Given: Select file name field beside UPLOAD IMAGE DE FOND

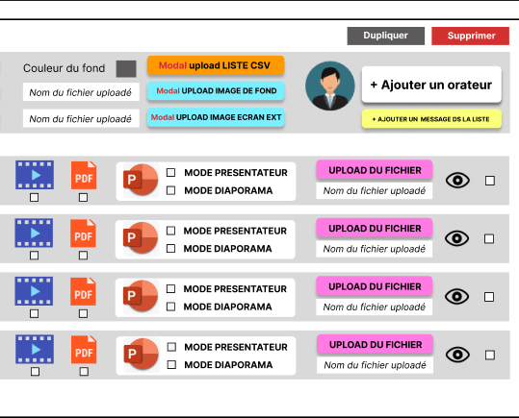Looking at the screenshot, I should [81, 92].
